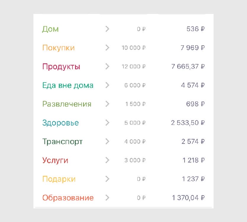
Task: Expand the Покупки category chevron
Action: 107,48
